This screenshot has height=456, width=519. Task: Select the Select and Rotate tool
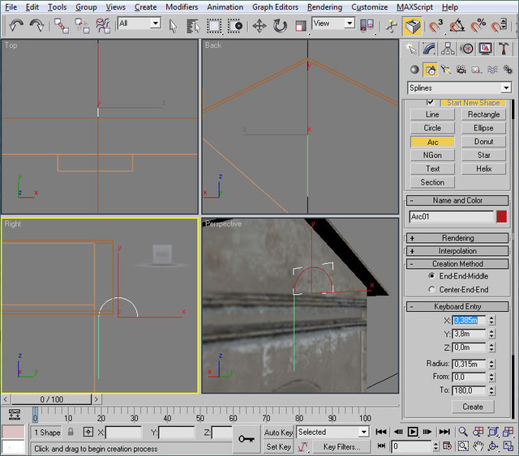click(280, 25)
